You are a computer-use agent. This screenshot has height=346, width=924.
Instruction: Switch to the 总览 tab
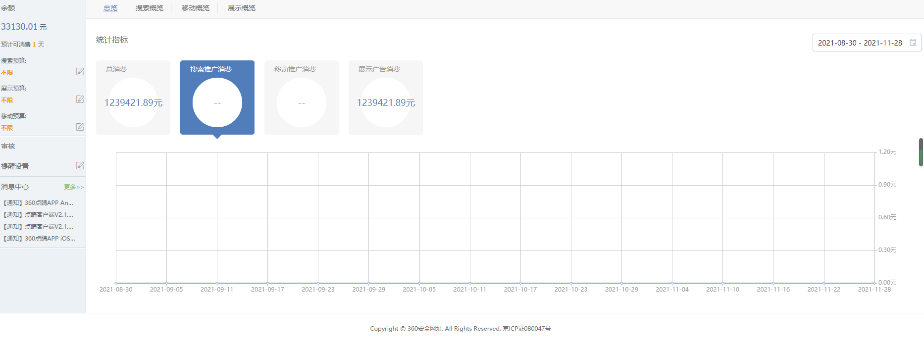(110, 8)
